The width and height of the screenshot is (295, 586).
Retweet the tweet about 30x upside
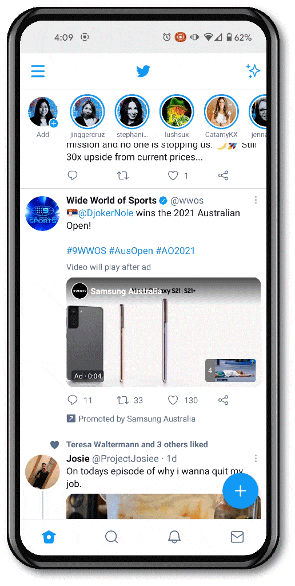point(122,175)
